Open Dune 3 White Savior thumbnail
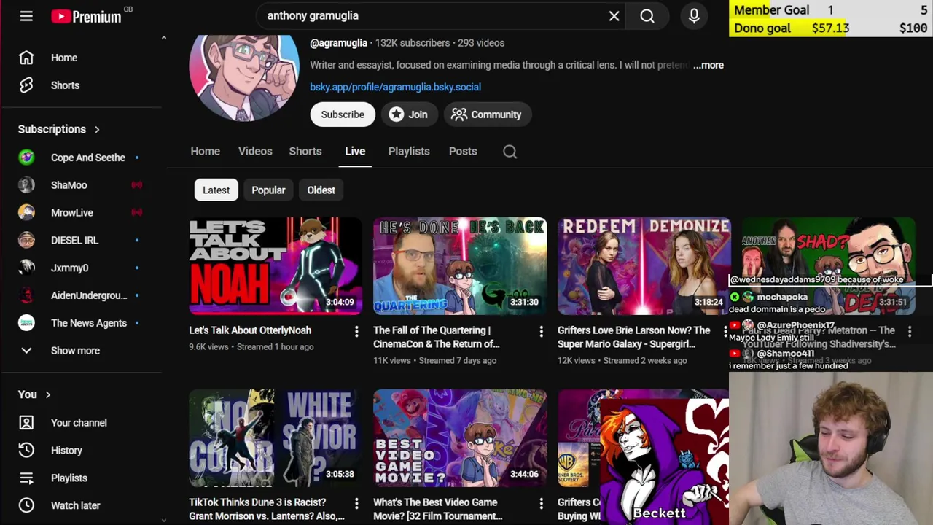Screen dimensions: 933x525 pos(276,438)
